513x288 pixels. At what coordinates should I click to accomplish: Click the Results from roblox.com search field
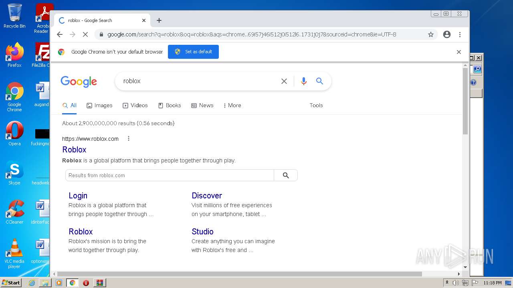tap(170, 175)
